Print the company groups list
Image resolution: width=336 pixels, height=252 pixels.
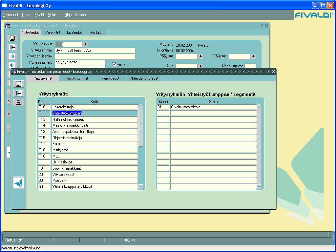pyautogui.click(x=19, y=102)
